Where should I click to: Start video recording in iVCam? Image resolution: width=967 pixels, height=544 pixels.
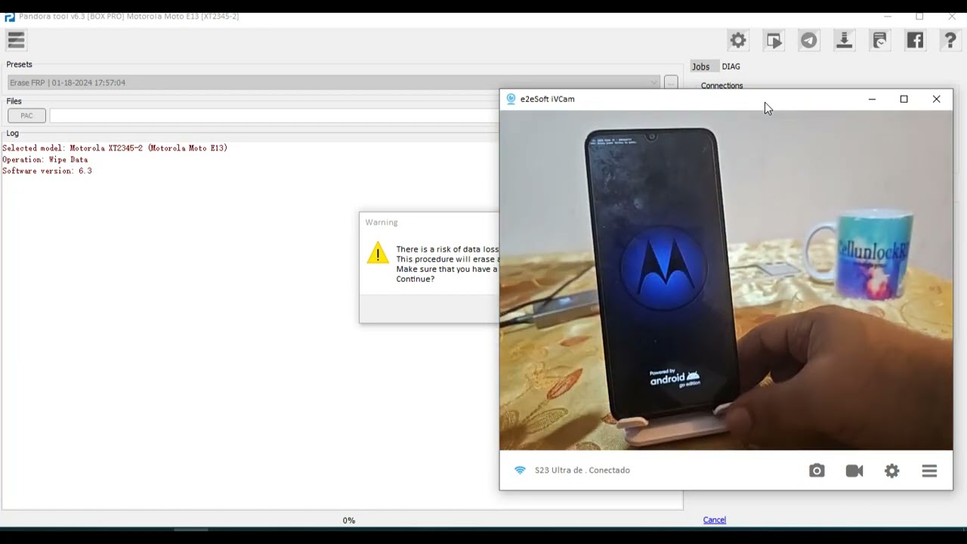[854, 471]
